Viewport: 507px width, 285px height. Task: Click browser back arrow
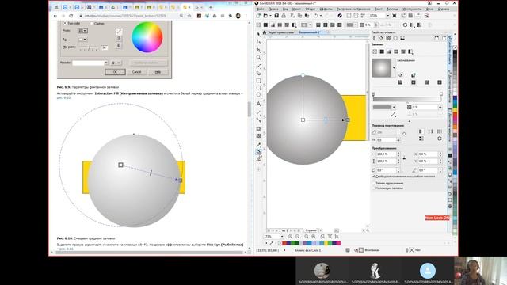(x=55, y=16)
